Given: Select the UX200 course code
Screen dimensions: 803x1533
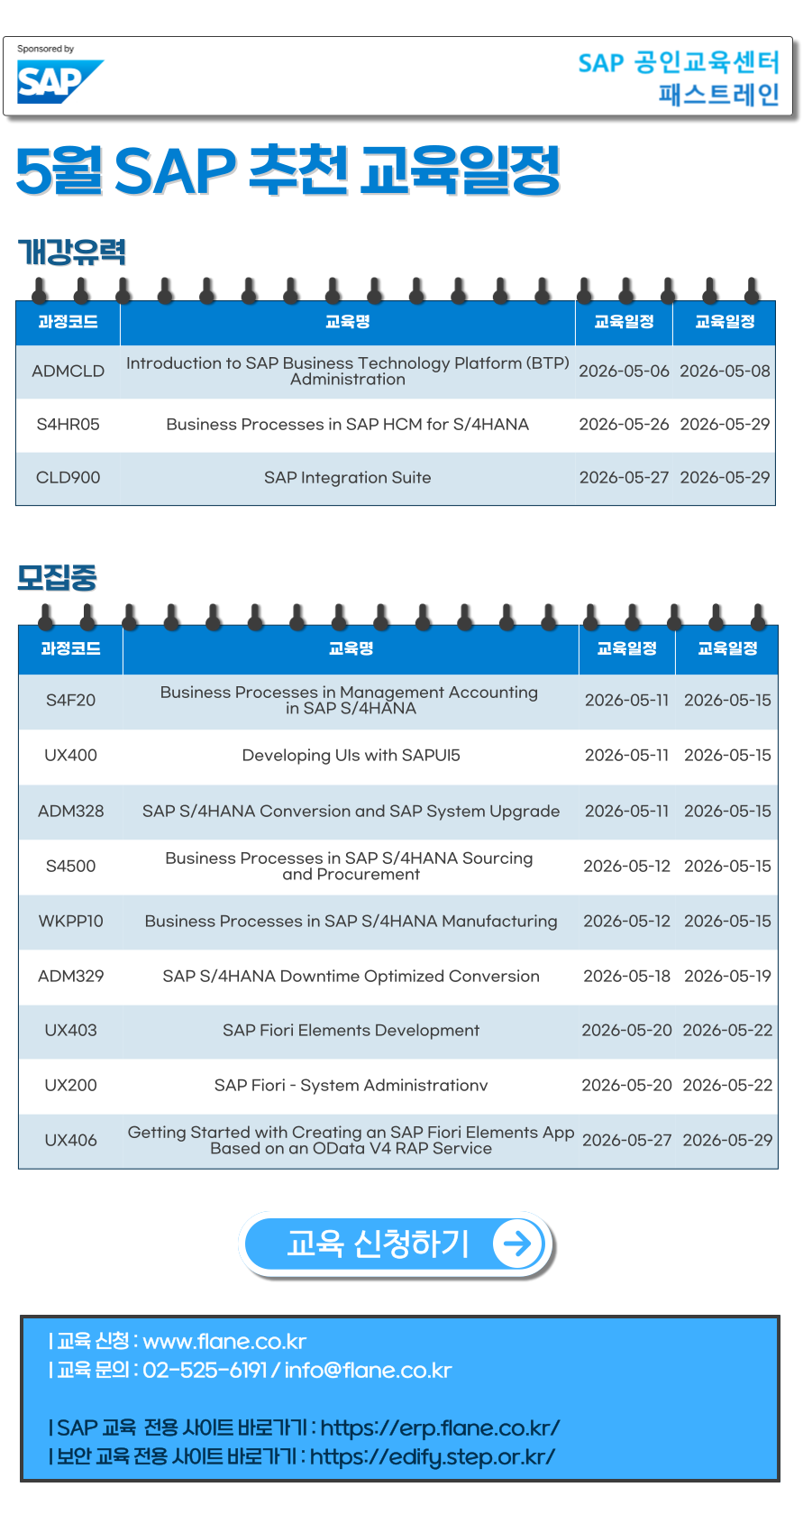Looking at the screenshot, I should (x=70, y=1085).
